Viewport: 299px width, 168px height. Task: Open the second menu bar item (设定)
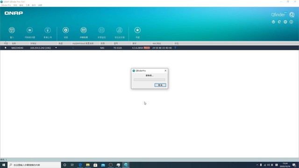click(x=15, y=5)
